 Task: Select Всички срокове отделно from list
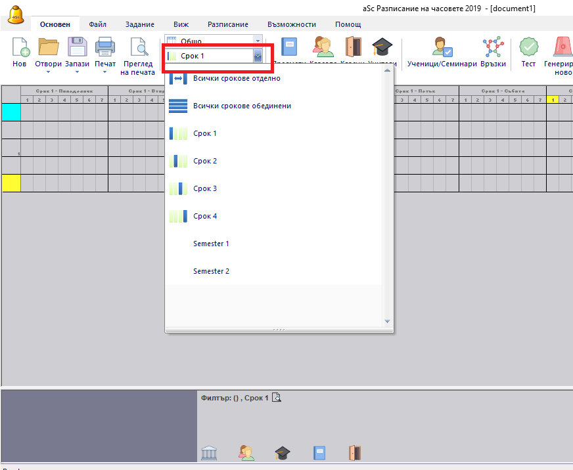click(237, 78)
